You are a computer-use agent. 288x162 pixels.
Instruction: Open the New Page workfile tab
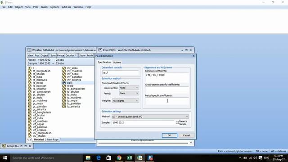coord(53,140)
